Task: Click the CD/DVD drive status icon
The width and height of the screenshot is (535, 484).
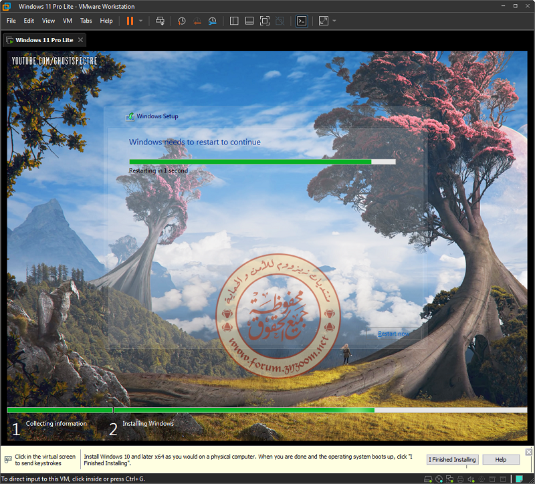Action: tap(439, 479)
